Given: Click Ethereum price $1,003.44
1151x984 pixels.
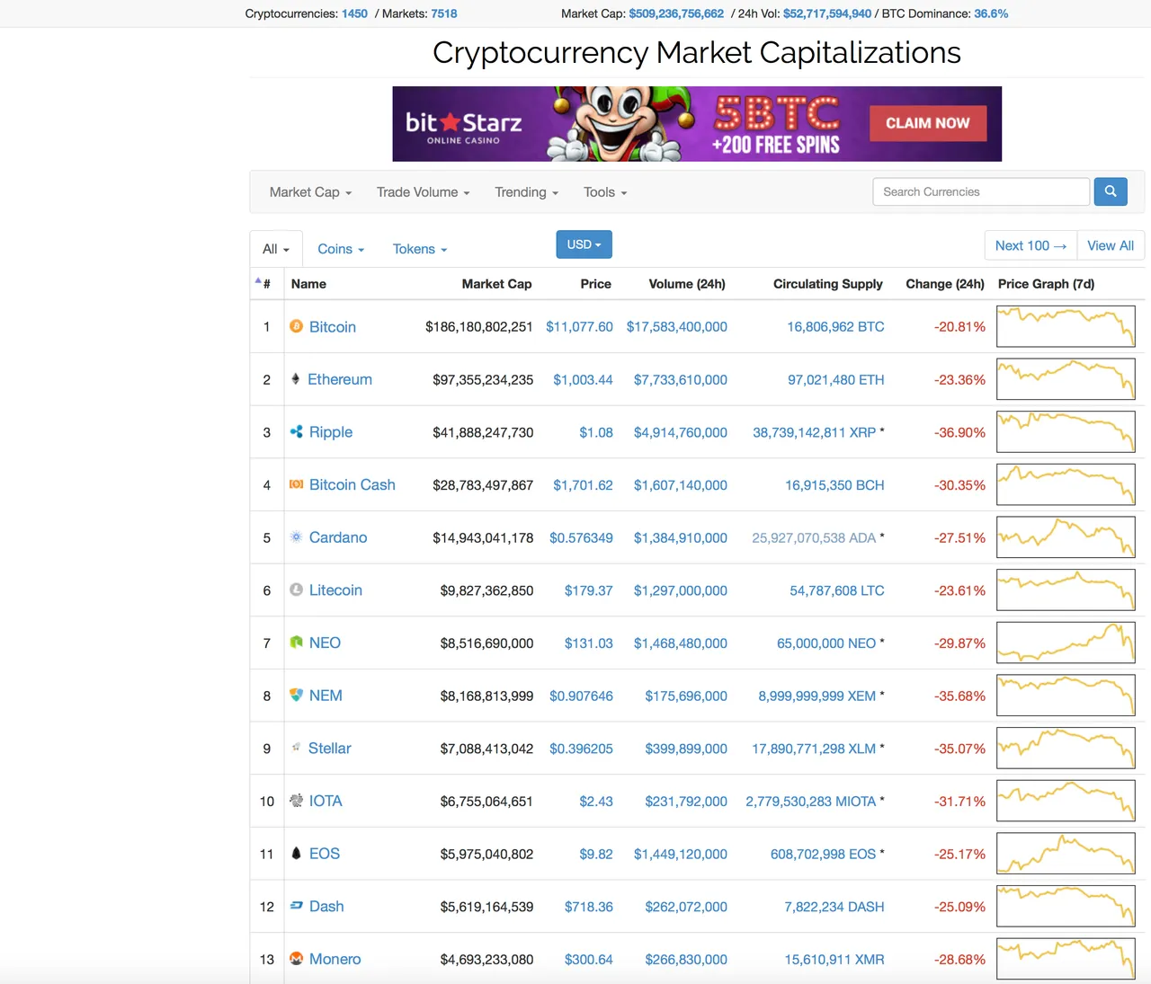Looking at the screenshot, I should click(583, 380).
